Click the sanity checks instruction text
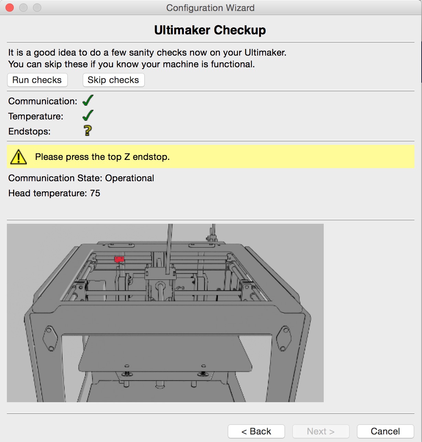Image resolution: width=422 pixels, height=442 pixels. coord(147,53)
